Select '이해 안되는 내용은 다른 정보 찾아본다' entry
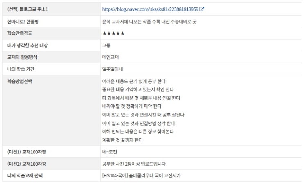This screenshot has width=304, height=184. tap(138, 132)
